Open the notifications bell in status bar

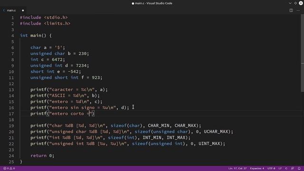(x=299, y=168)
